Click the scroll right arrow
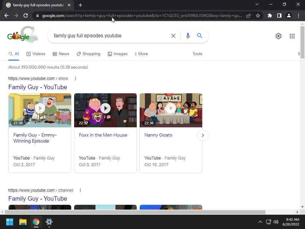This screenshot has width=305, height=229. click(298, 212)
